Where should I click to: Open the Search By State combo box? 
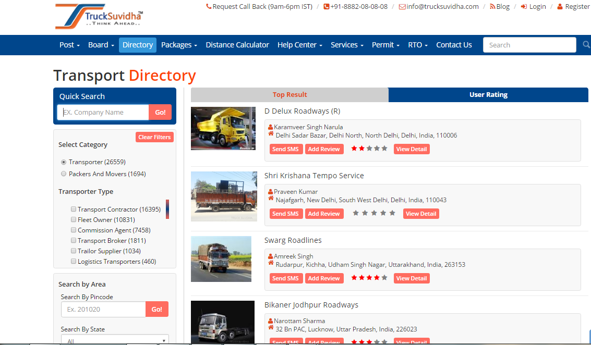coord(115,340)
